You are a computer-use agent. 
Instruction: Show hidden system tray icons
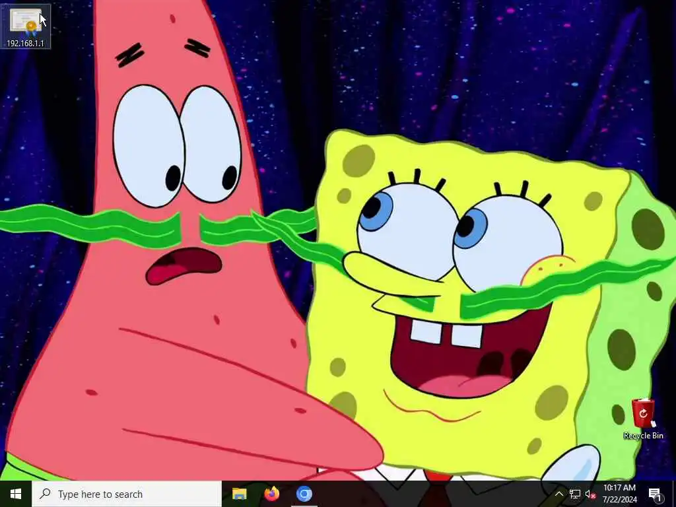click(x=558, y=494)
